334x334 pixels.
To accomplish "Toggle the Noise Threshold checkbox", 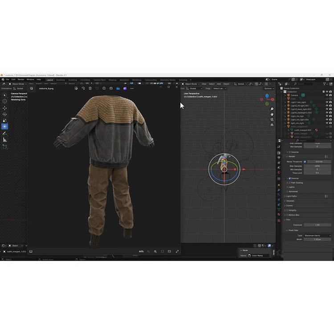I will coord(305,162).
